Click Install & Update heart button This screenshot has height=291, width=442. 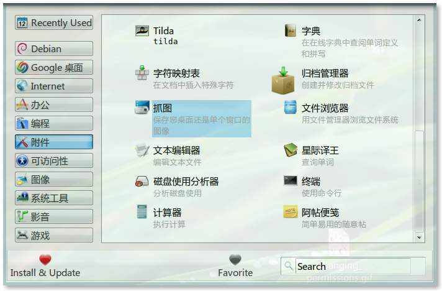click(45, 266)
